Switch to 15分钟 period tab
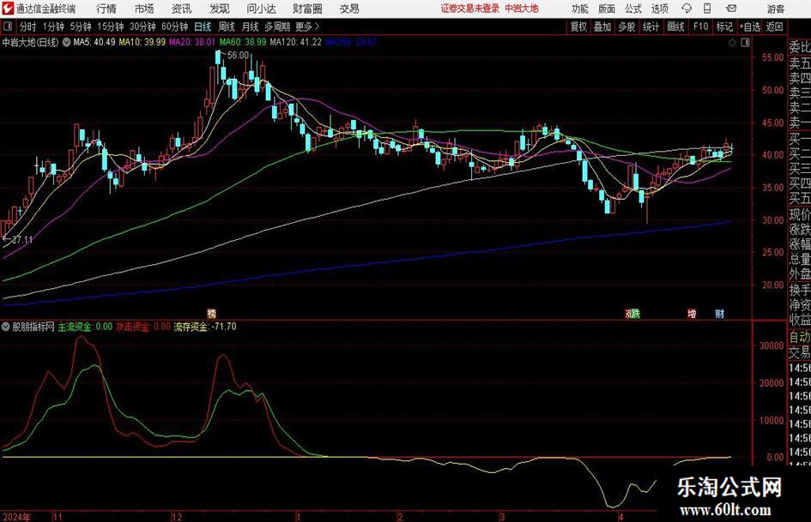The width and height of the screenshot is (811, 522). click(x=111, y=27)
